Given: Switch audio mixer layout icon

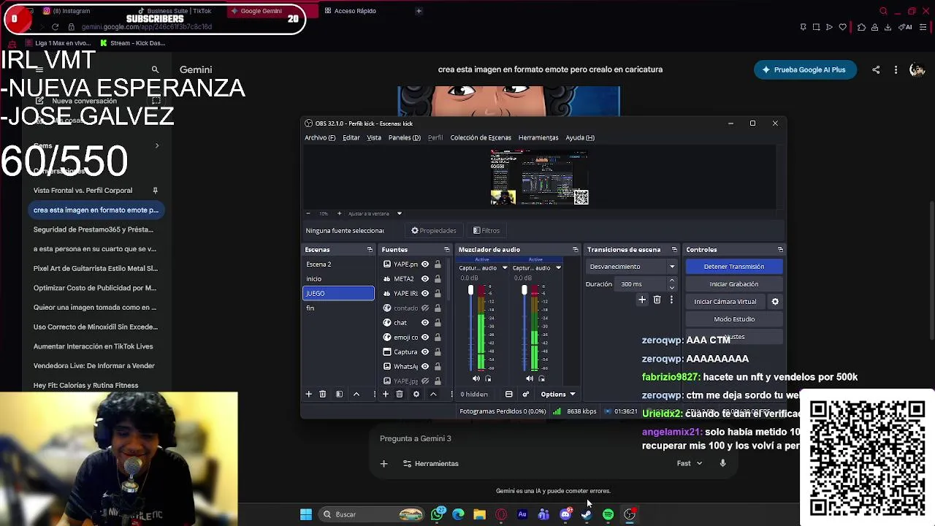Looking at the screenshot, I should [509, 394].
